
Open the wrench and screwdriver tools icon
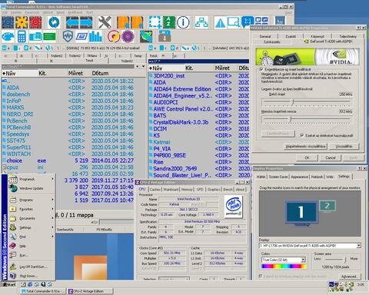point(105,22)
